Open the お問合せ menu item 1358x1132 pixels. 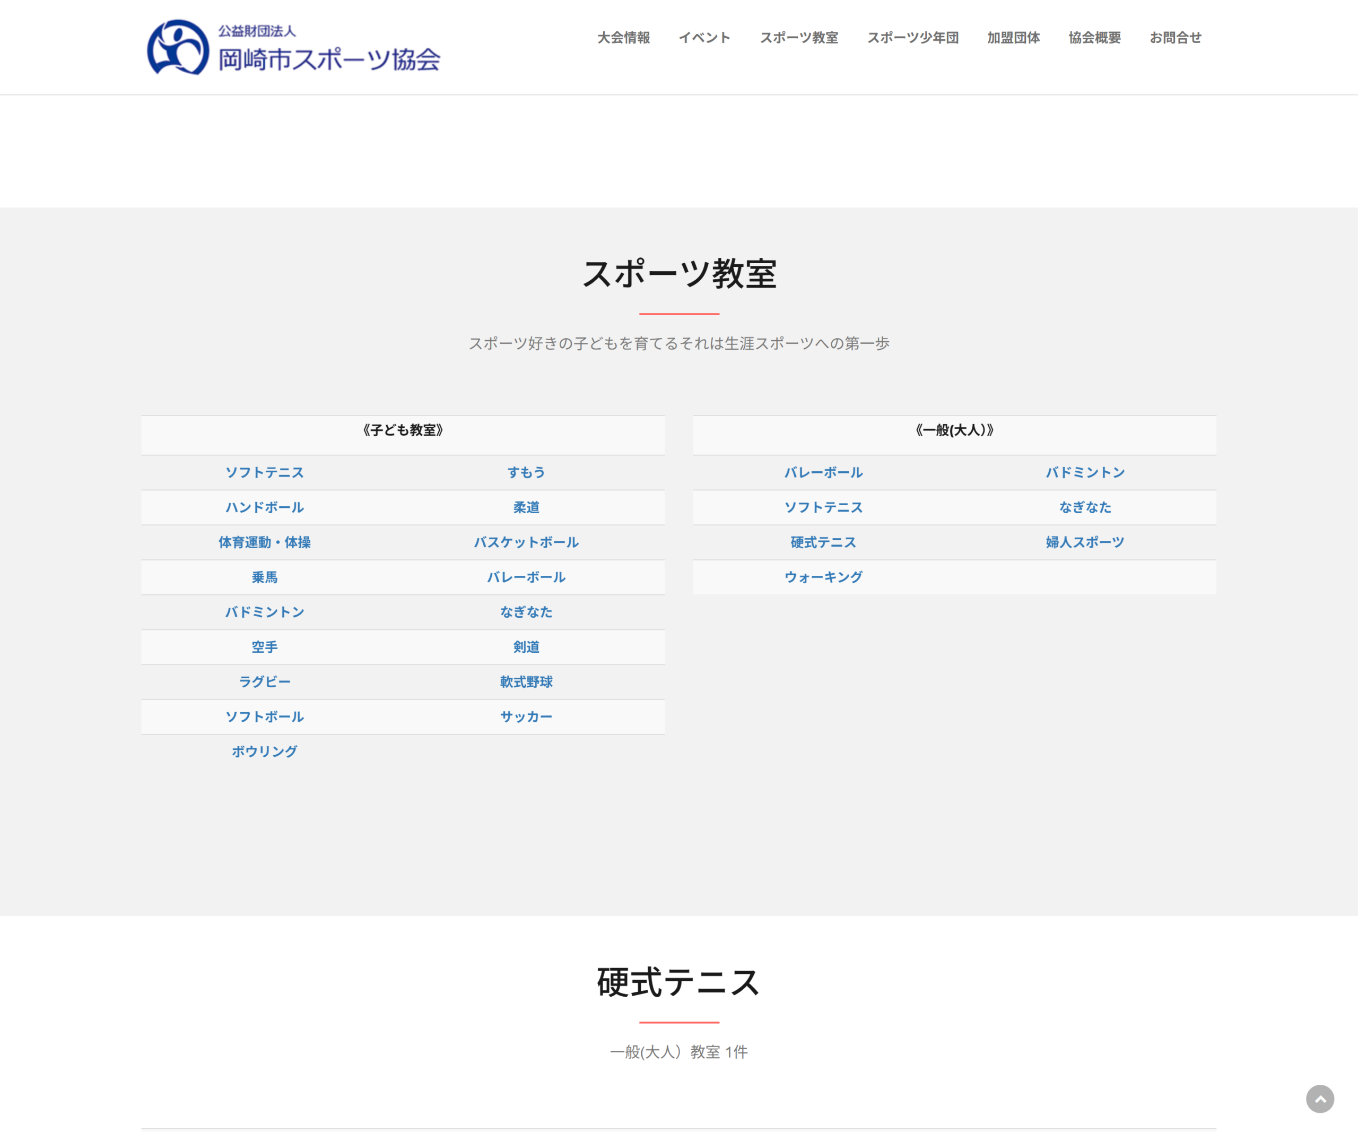pos(1175,38)
